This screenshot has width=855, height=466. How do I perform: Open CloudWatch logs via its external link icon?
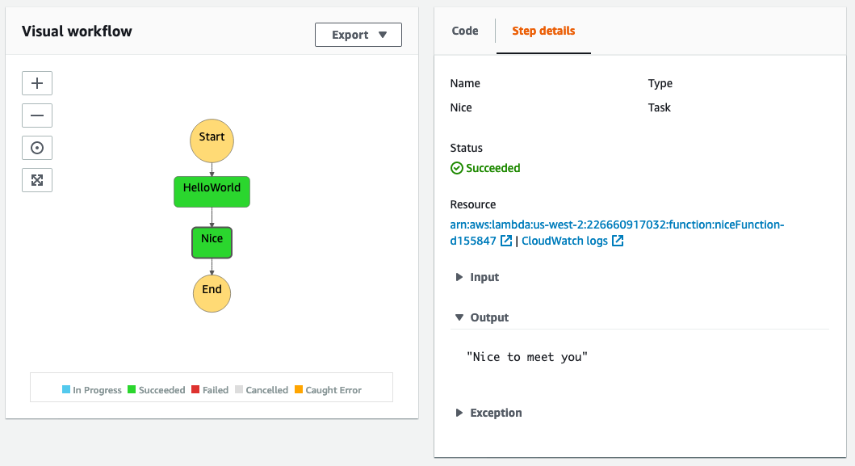pos(616,240)
